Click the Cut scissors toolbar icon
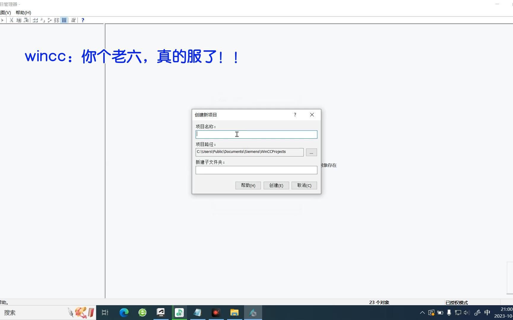The image size is (513, 320). pos(11,20)
